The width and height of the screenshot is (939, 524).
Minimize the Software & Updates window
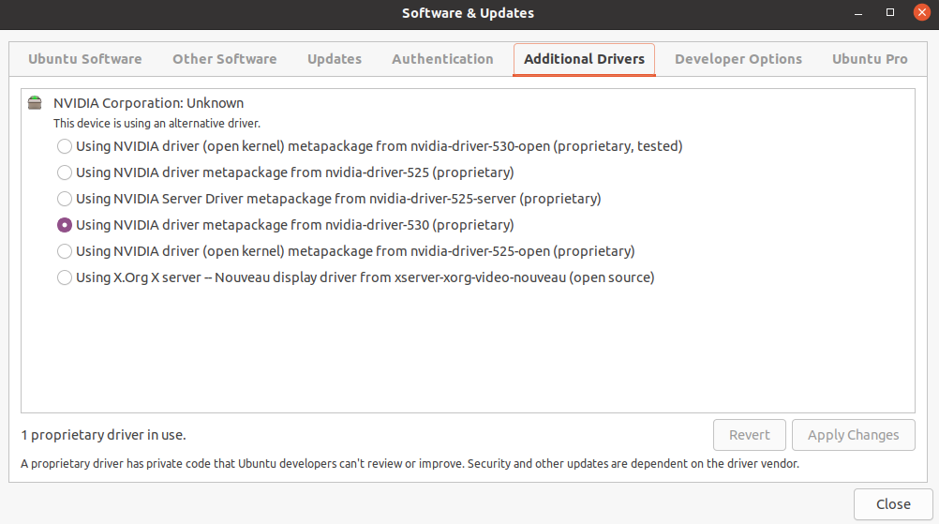click(858, 12)
